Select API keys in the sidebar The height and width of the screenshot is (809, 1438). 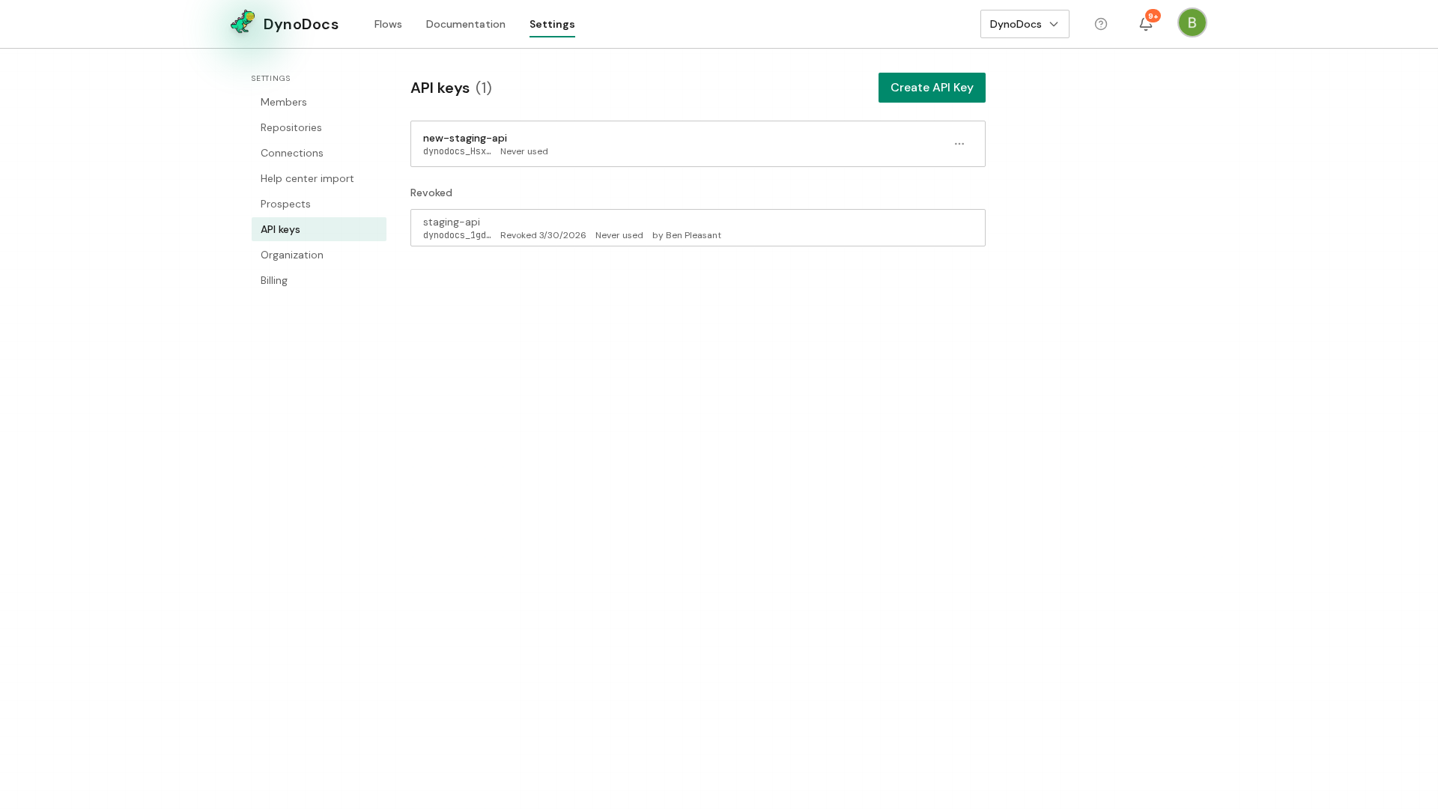(x=319, y=229)
